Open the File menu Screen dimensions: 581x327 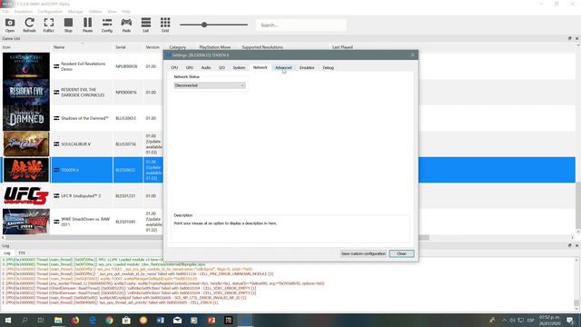point(5,12)
